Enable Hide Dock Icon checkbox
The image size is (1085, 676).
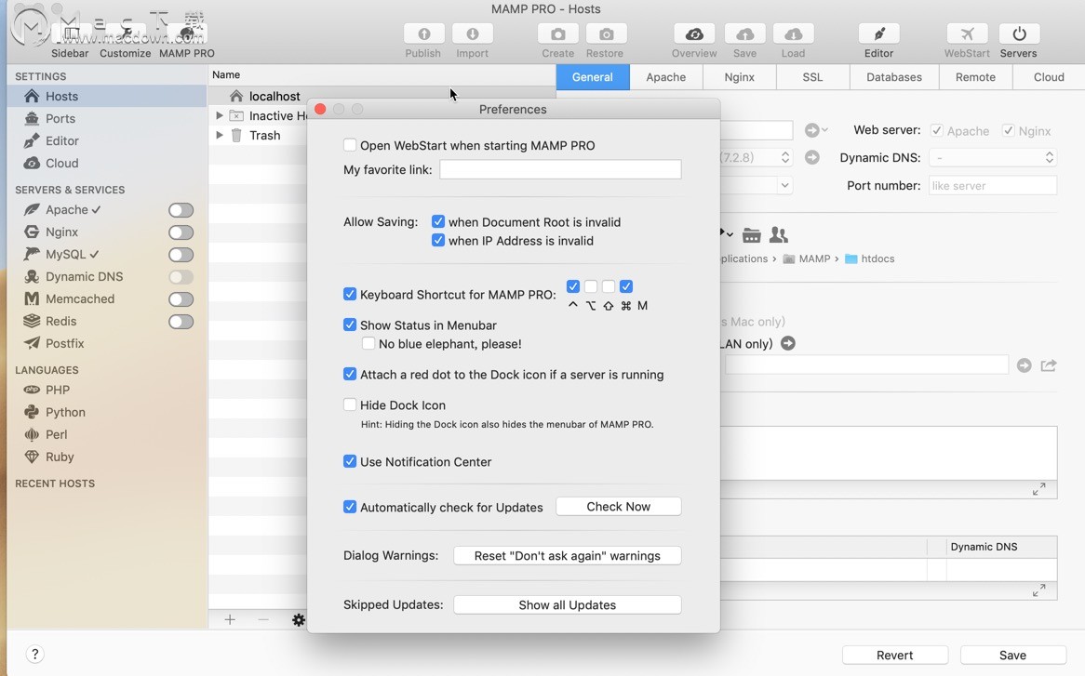(x=350, y=404)
